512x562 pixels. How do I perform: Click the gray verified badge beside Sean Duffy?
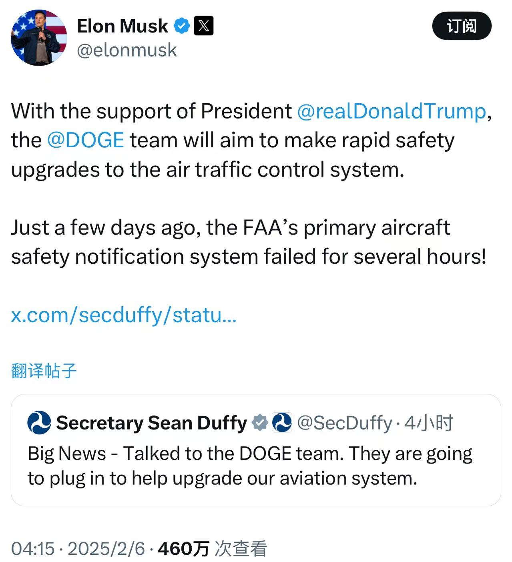click(x=260, y=423)
